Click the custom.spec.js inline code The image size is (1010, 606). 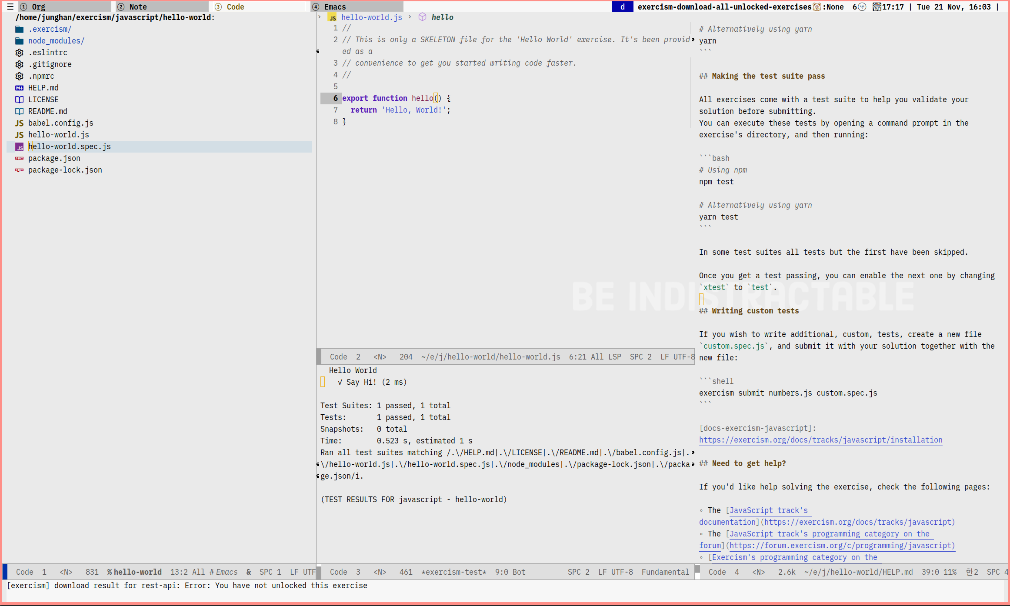(734, 346)
